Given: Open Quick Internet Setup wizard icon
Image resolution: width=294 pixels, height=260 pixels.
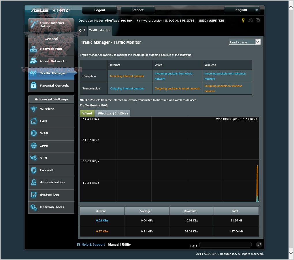Looking at the screenshot, I should tap(34, 24).
